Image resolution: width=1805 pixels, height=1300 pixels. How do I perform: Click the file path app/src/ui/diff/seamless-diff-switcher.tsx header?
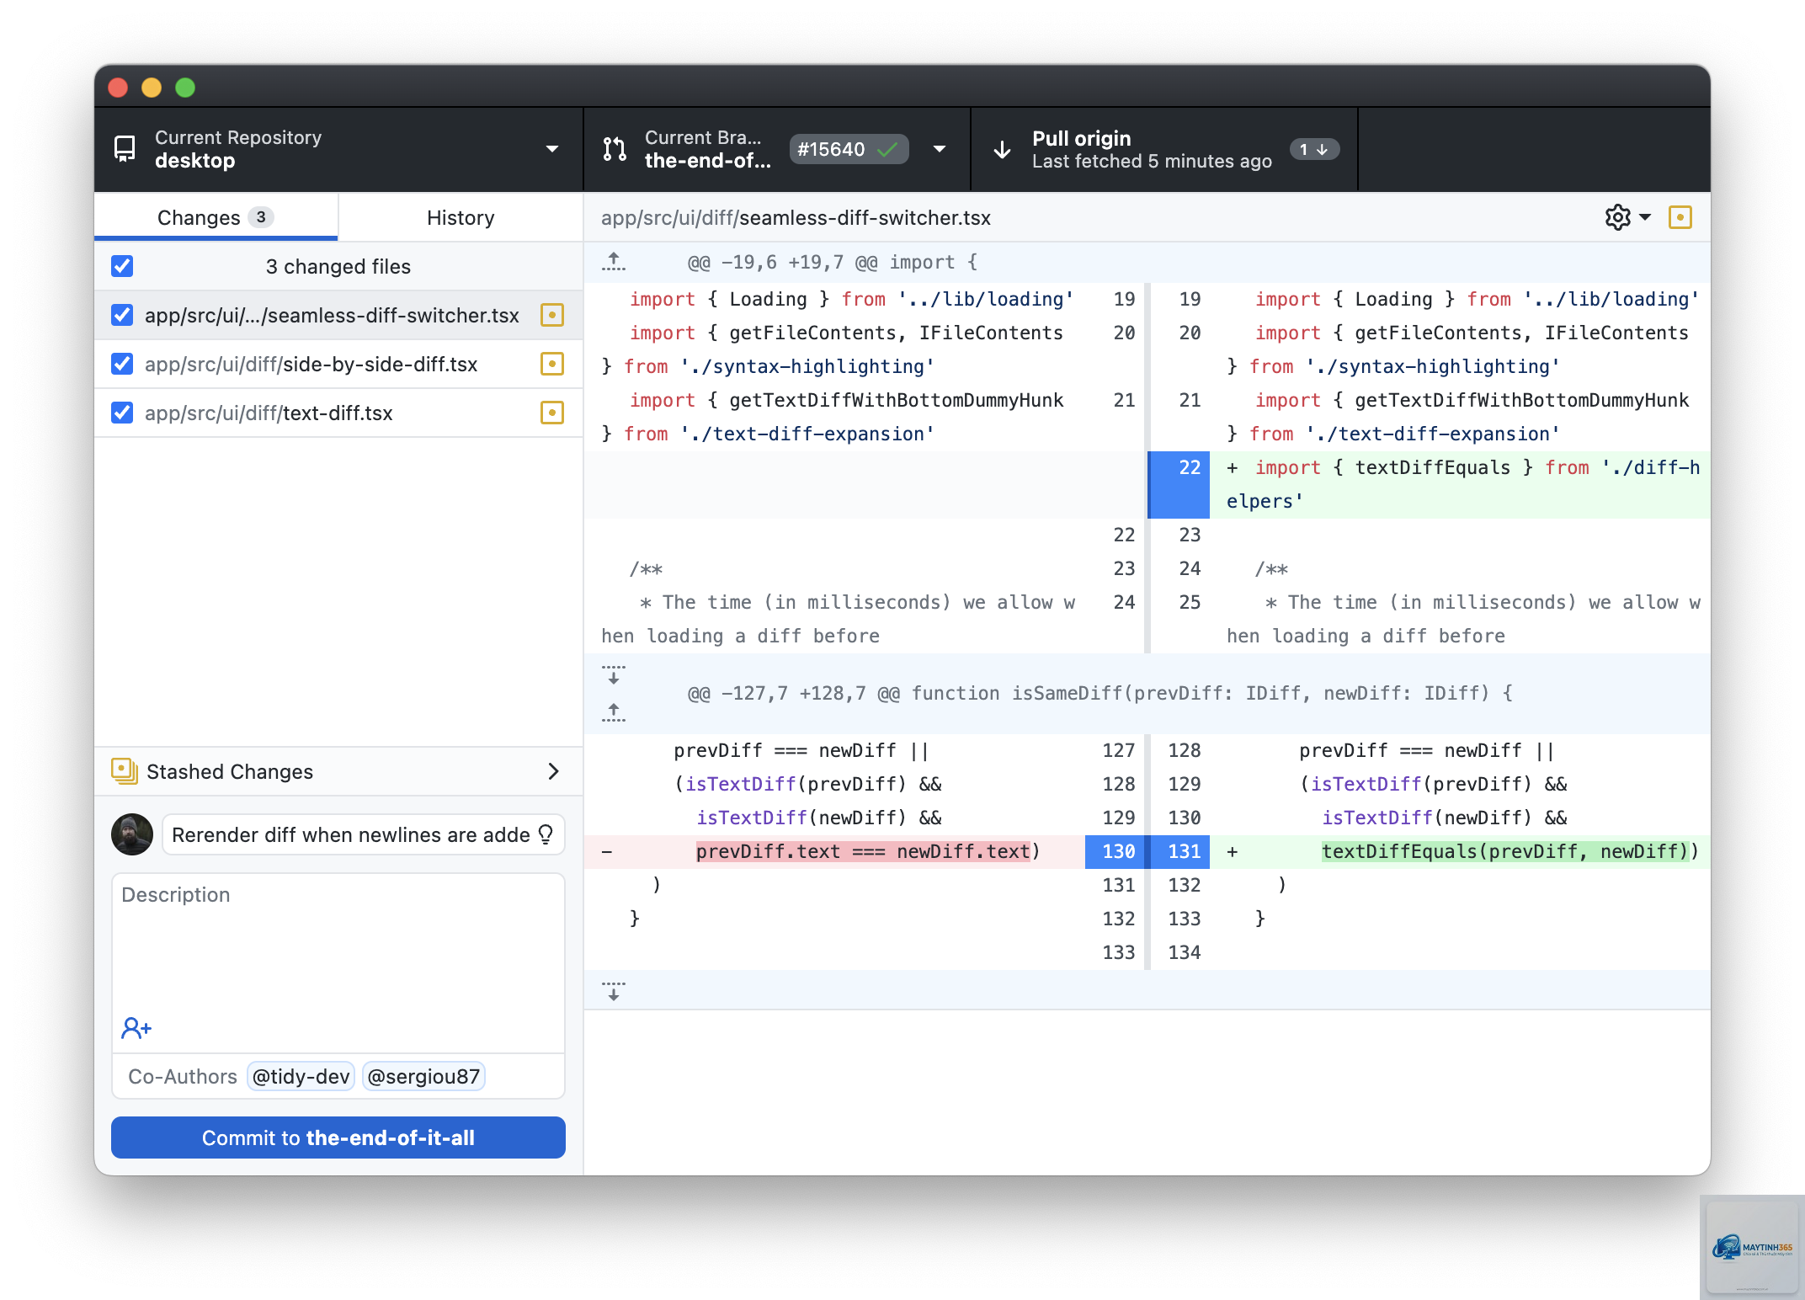[796, 217]
